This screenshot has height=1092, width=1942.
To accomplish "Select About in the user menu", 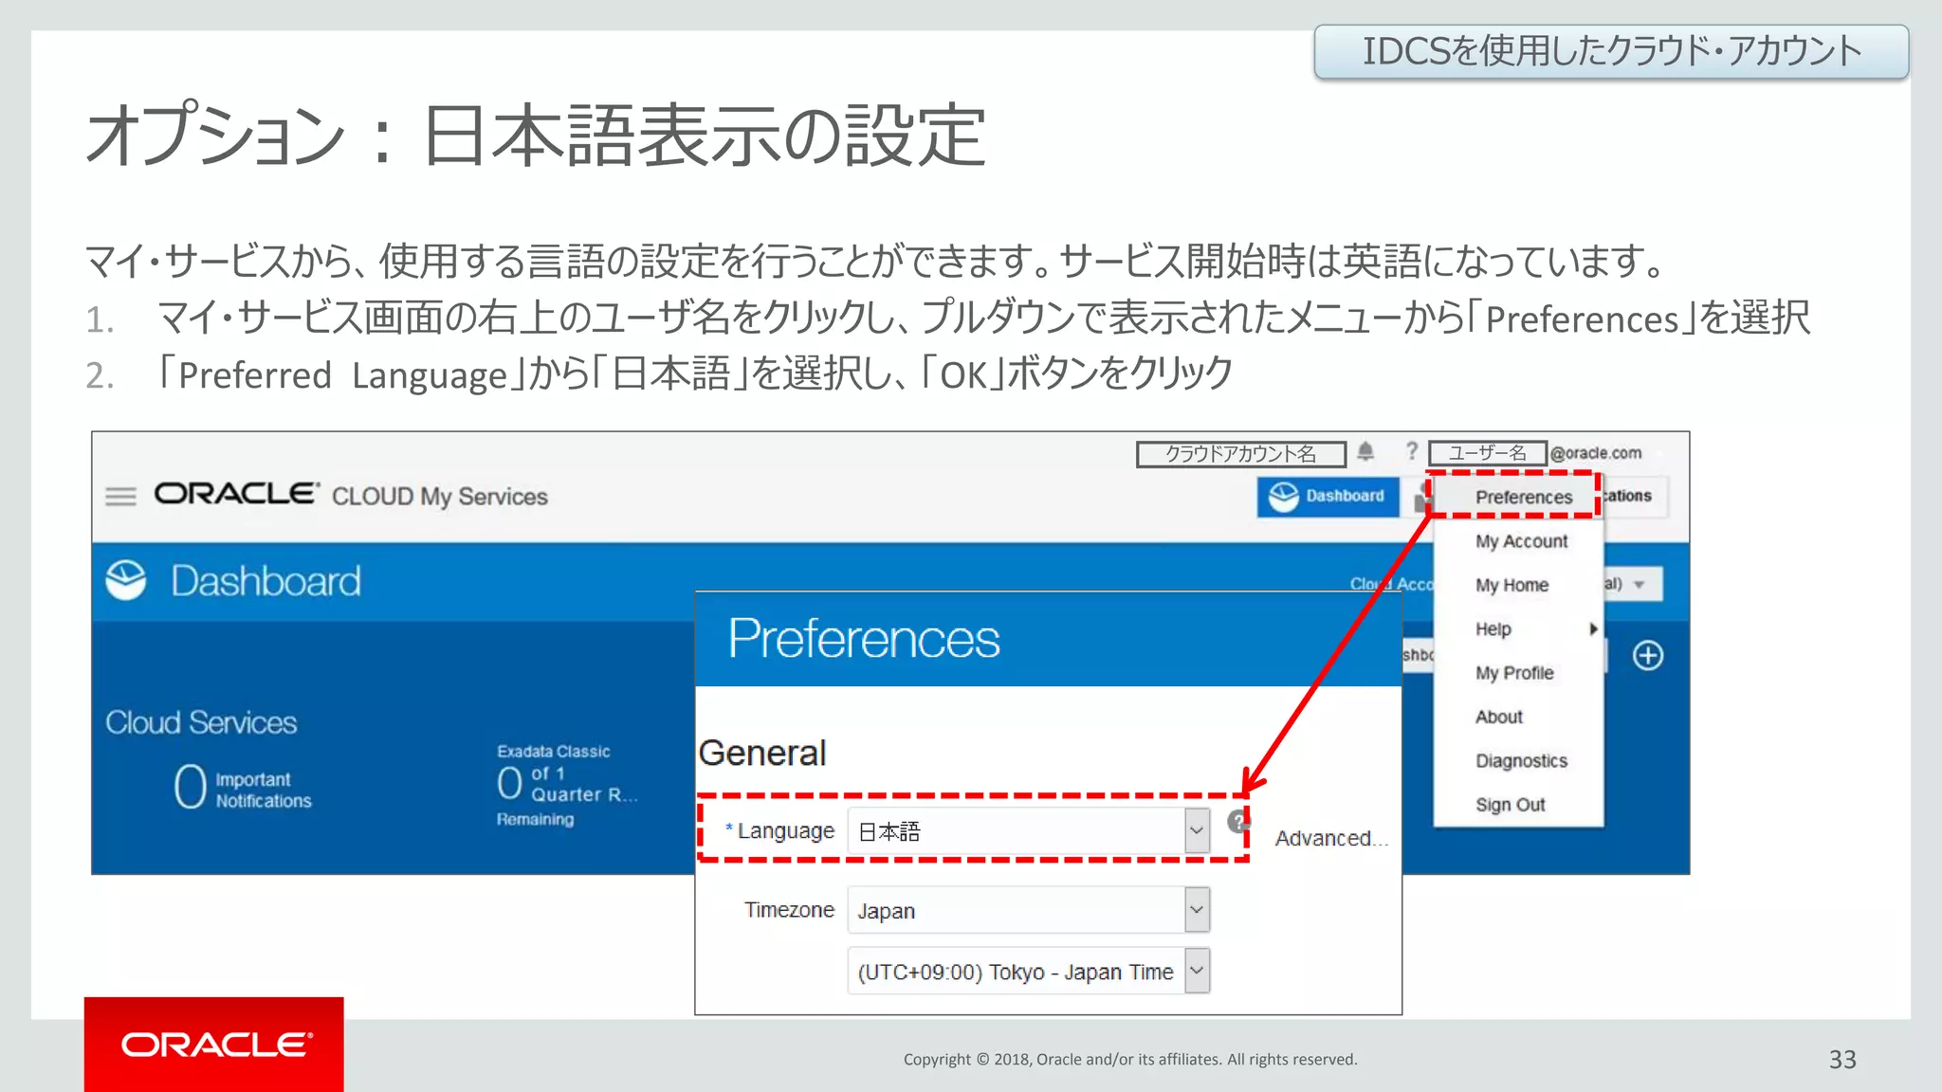I will (x=1498, y=717).
